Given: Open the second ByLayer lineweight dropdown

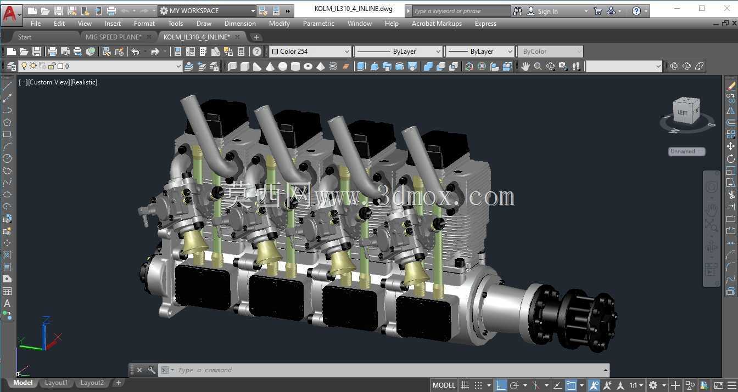Looking at the screenshot, I should click(x=479, y=52).
